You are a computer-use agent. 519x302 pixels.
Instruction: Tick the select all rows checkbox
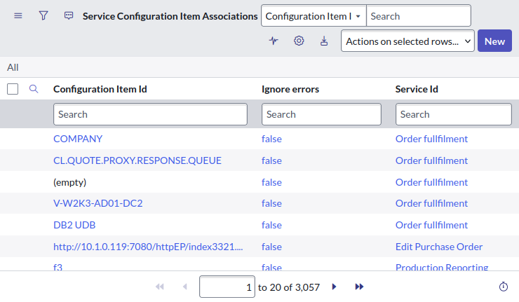[12, 89]
